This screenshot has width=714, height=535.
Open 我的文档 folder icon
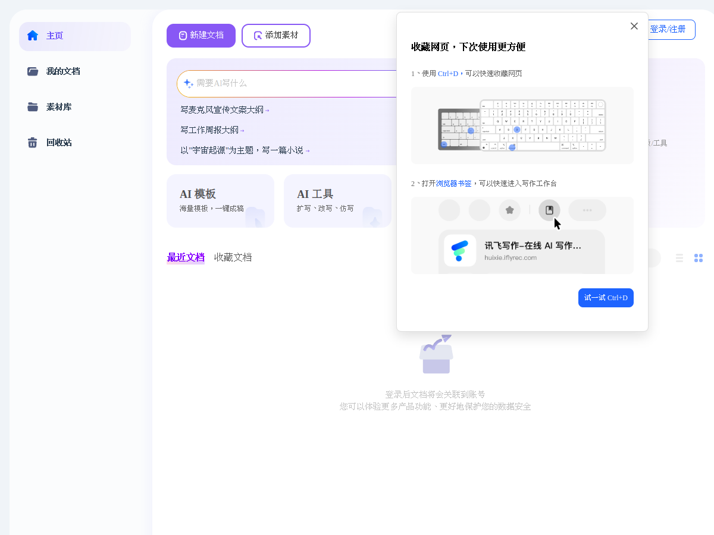pos(33,71)
